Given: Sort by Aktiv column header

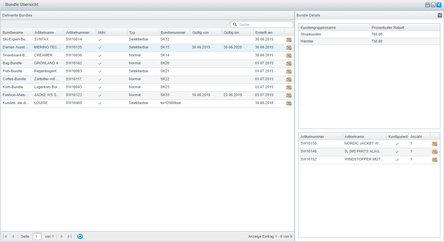Looking at the screenshot, I should pos(111,32).
